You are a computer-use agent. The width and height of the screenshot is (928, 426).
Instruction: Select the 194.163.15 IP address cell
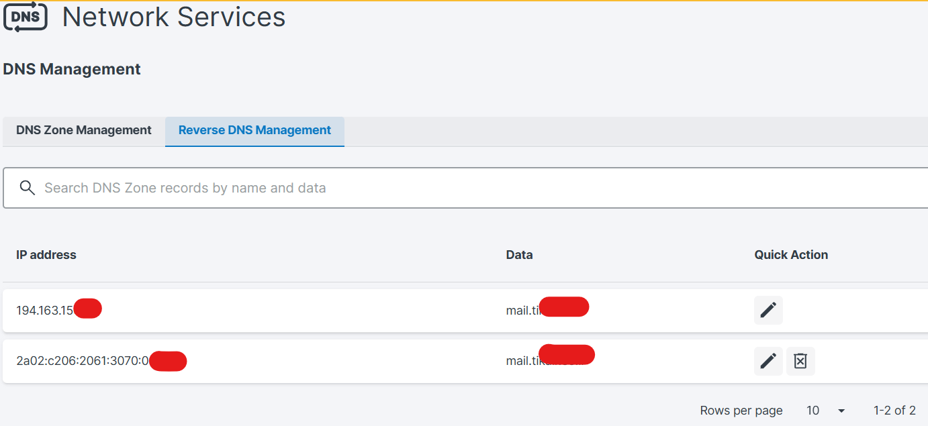pos(44,311)
